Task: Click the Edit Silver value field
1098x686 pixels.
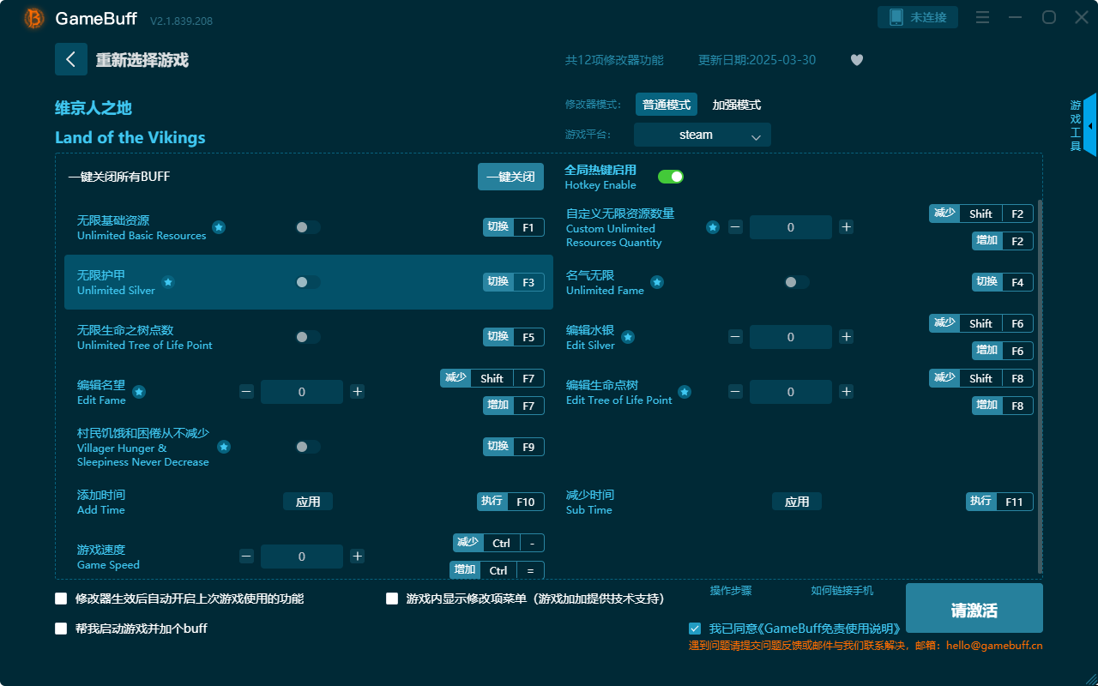Action: 791,337
